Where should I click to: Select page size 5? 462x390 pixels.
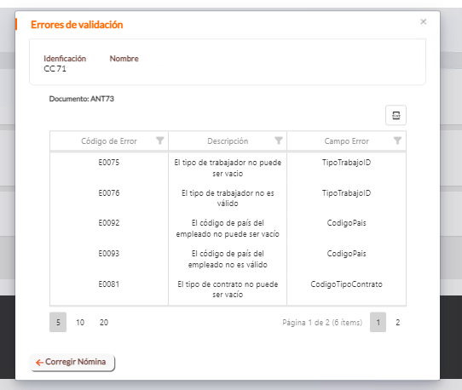point(58,322)
